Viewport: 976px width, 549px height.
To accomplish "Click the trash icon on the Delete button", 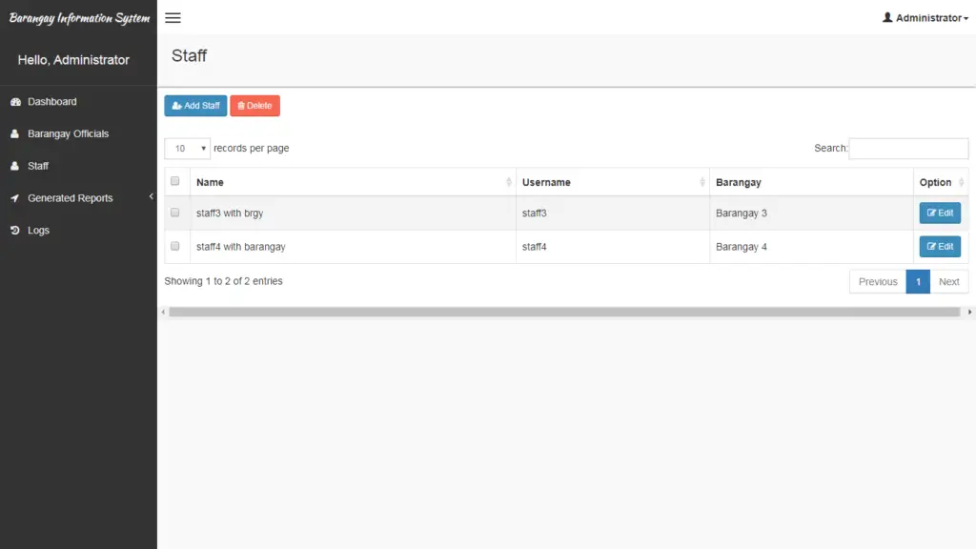I will pos(241,106).
